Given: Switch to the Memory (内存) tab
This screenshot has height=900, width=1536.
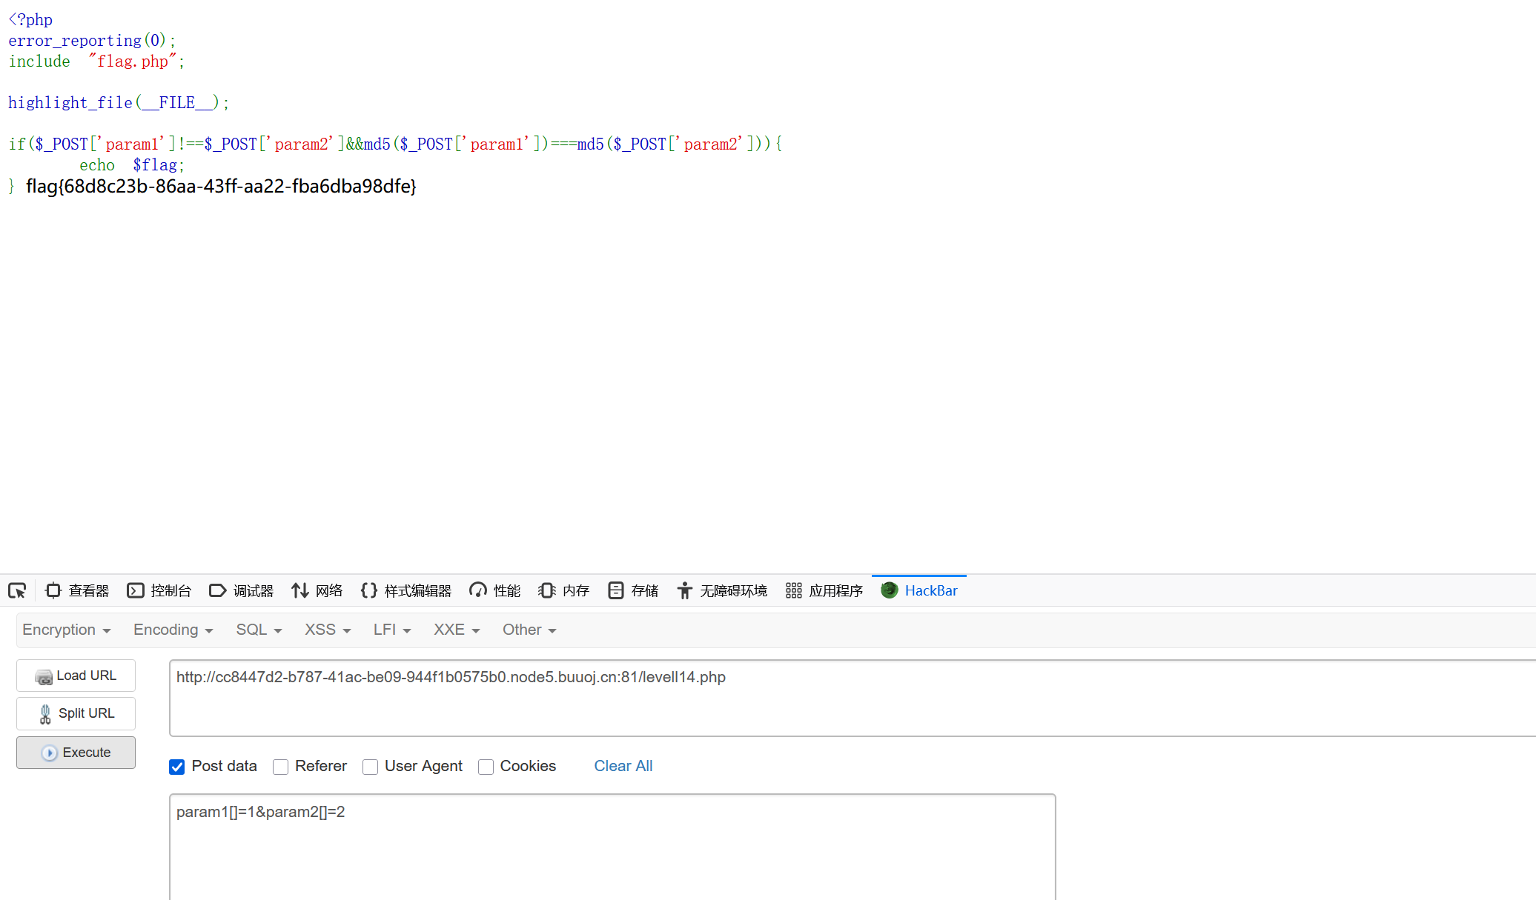Looking at the screenshot, I should 563,590.
